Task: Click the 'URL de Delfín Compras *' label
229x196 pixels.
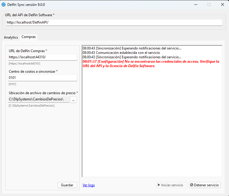Action: (28, 51)
